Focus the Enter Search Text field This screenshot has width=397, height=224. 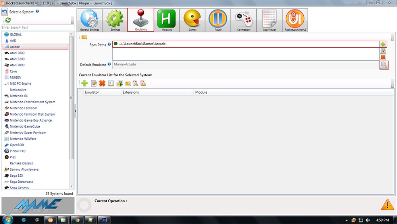(38, 27)
